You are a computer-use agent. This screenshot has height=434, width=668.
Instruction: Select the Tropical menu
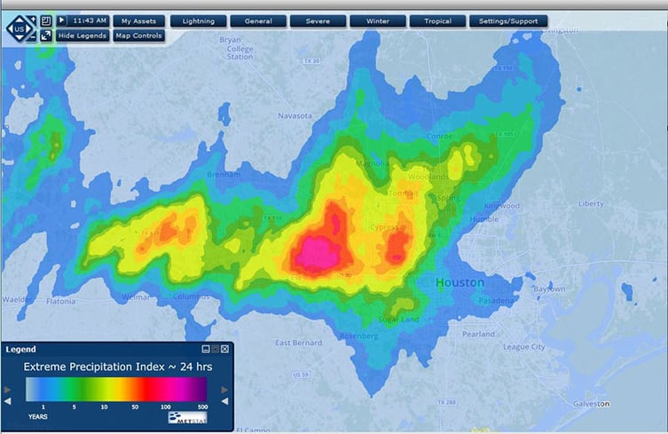pos(437,20)
